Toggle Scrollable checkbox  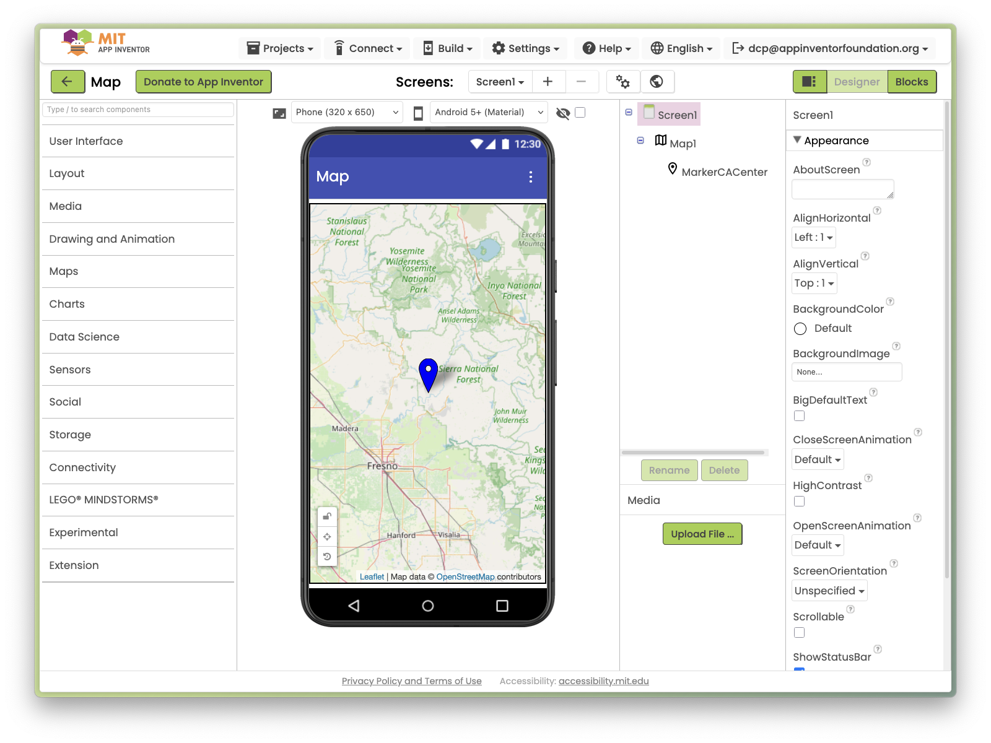[x=800, y=633]
